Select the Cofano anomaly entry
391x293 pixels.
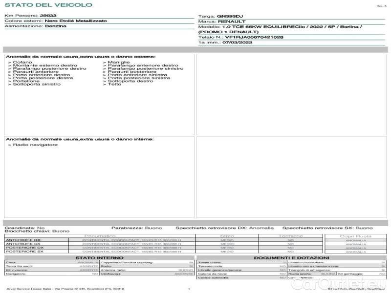(x=22, y=63)
